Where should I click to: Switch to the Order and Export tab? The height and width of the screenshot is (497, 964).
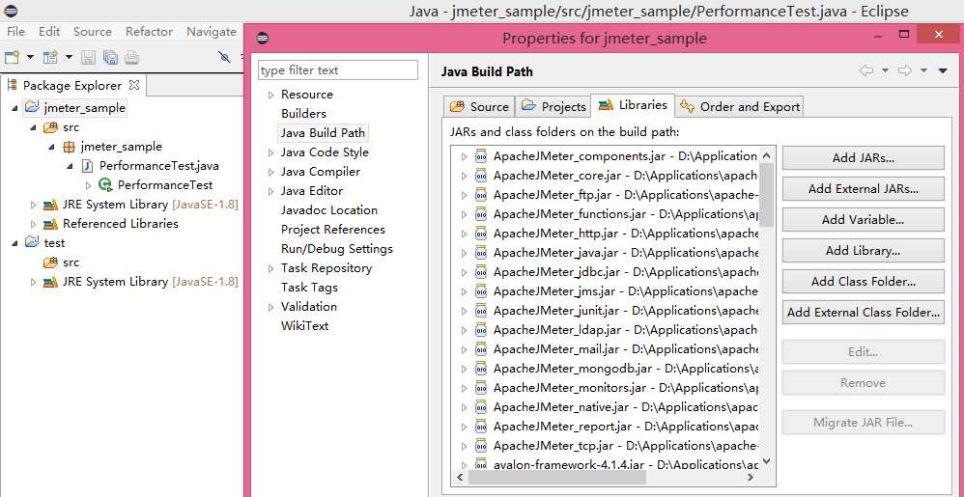pyautogui.click(x=740, y=106)
